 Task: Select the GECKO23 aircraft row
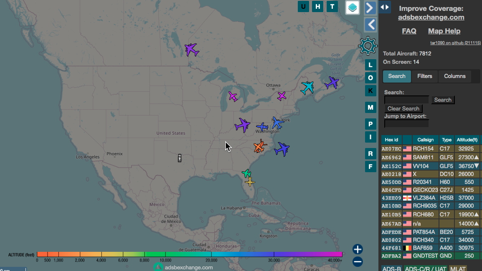click(430, 190)
